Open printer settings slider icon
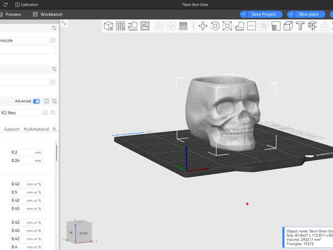Screen dimensions: 333x250 click(x=54, y=28)
